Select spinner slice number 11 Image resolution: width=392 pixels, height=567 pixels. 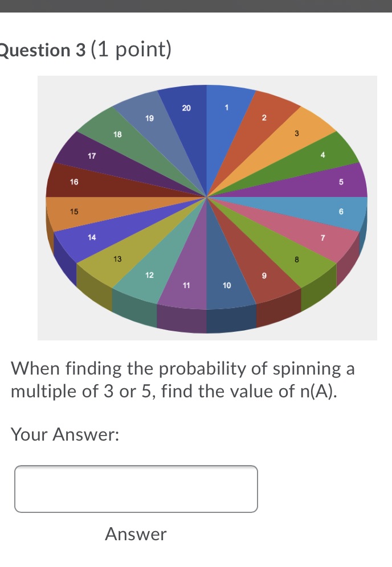[187, 285]
